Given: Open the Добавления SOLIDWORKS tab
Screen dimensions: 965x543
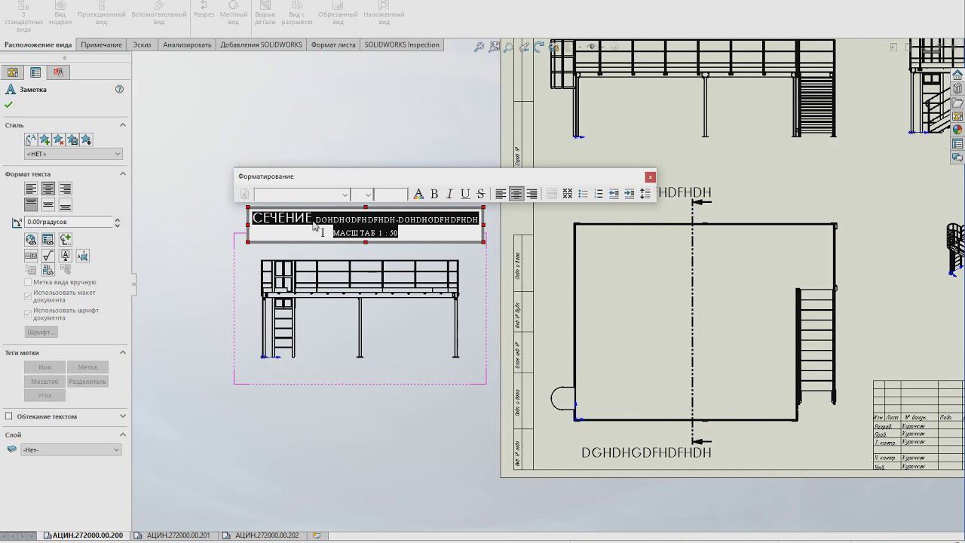Looking at the screenshot, I should tap(261, 44).
